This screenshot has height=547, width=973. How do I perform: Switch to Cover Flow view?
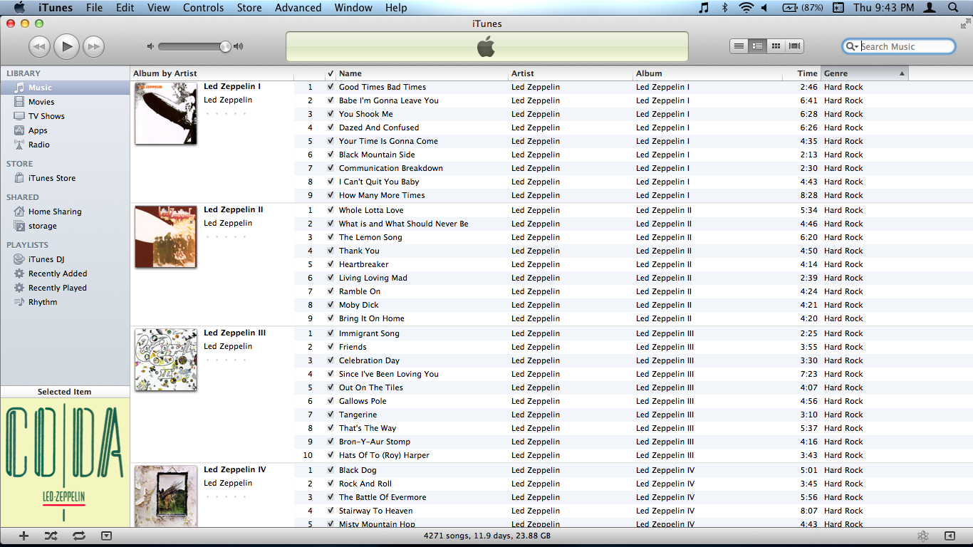(795, 46)
